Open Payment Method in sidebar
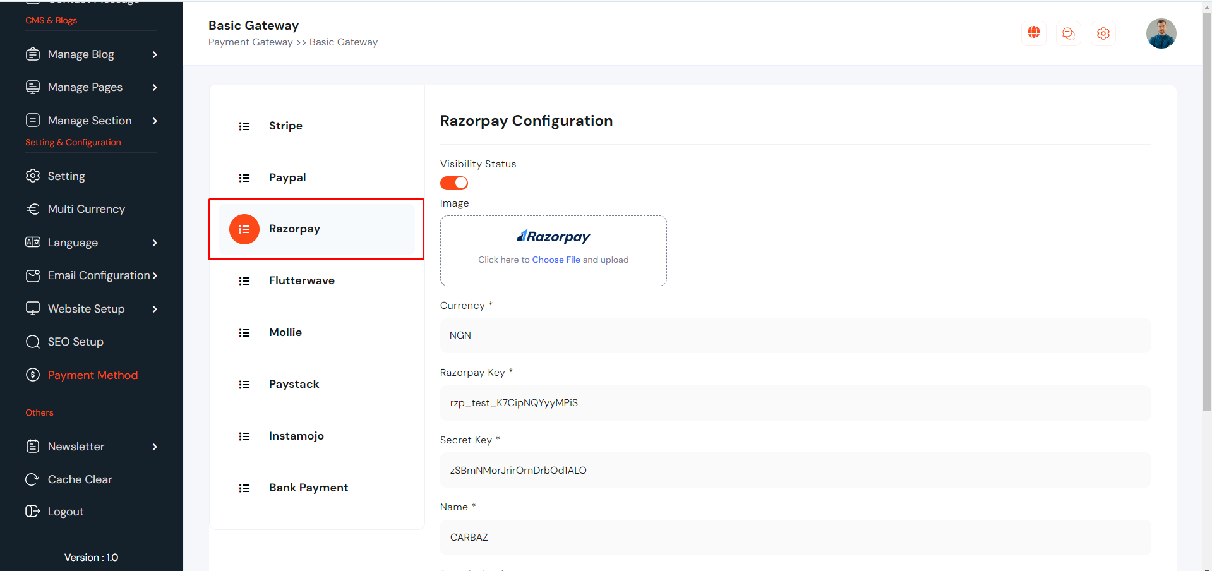The image size is (1212, 571). pos(92,375)
